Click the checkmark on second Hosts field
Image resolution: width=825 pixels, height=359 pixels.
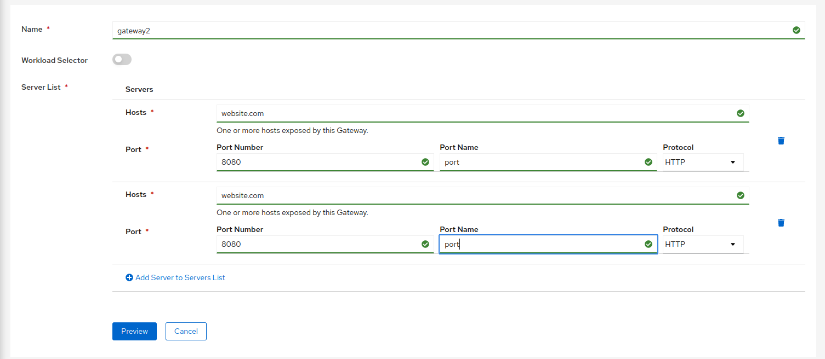(741, 195)
